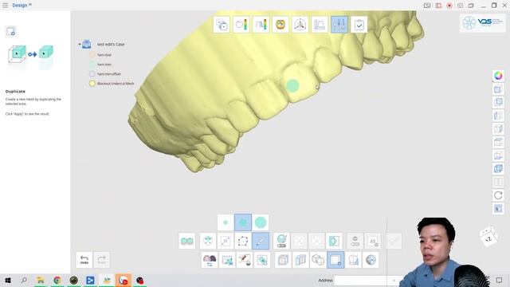Open the axis alignment tool

300,25
